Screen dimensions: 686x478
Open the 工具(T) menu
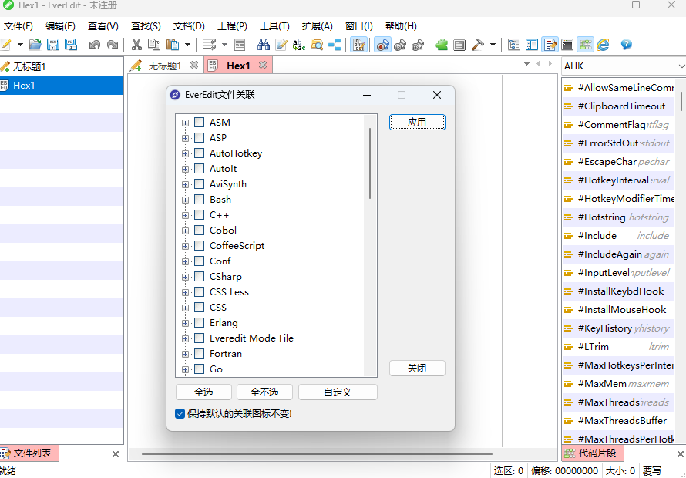tap(274, 25)
